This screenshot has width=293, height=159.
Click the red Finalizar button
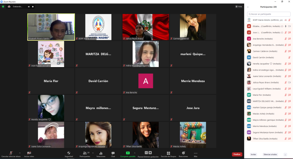point(237,154)
